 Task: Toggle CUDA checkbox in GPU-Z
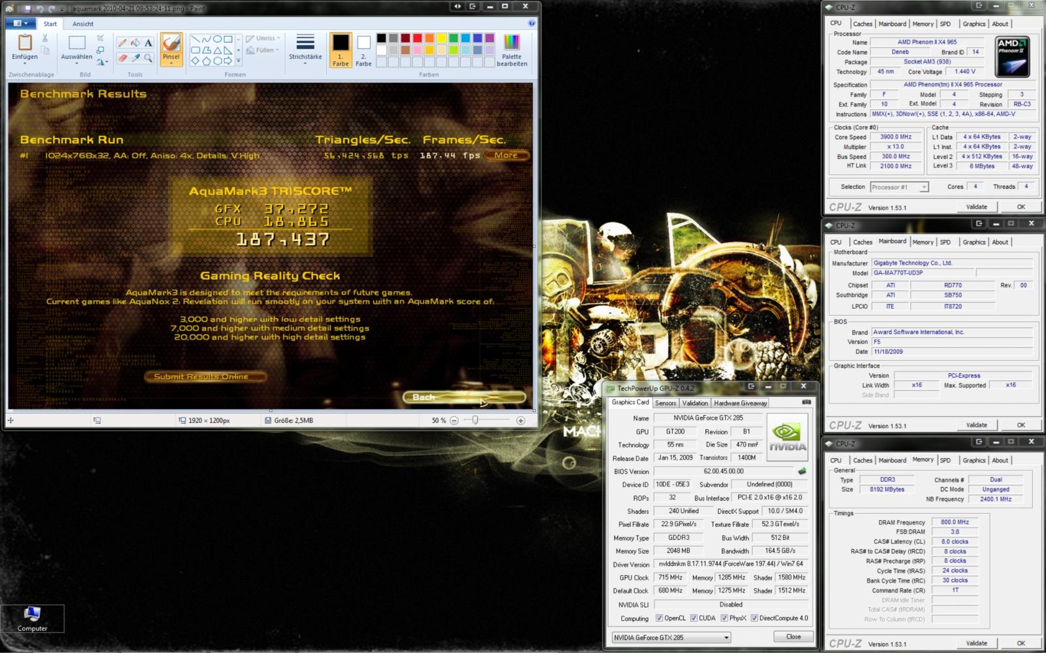[694, 618]
